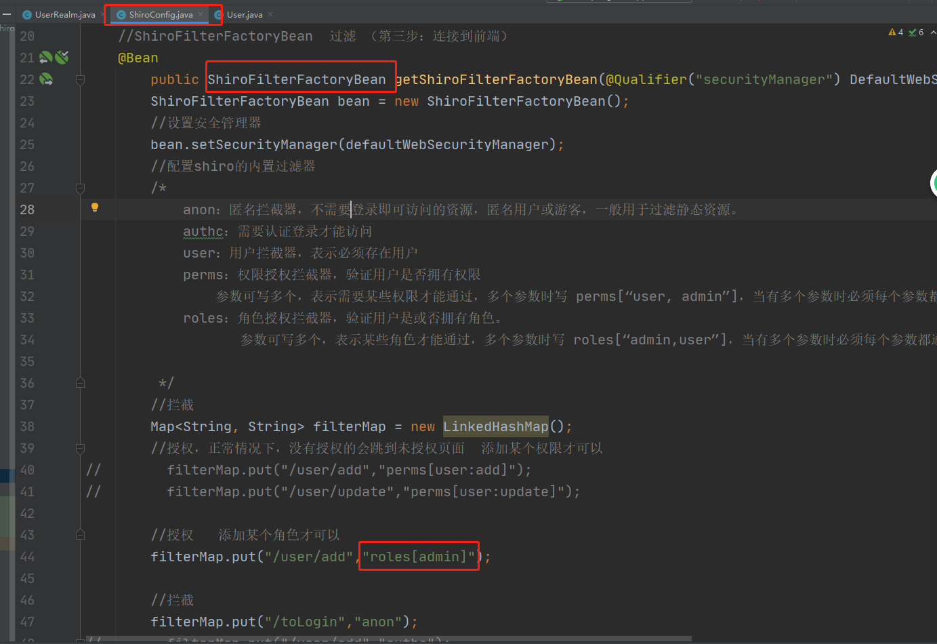Click the horizontal scrollbar at the editor bottom
This screenshot has height=644, width=937.
coord(389,639)
